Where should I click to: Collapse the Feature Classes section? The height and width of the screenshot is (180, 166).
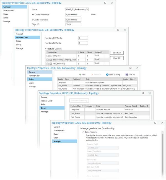tap(46, 49)
